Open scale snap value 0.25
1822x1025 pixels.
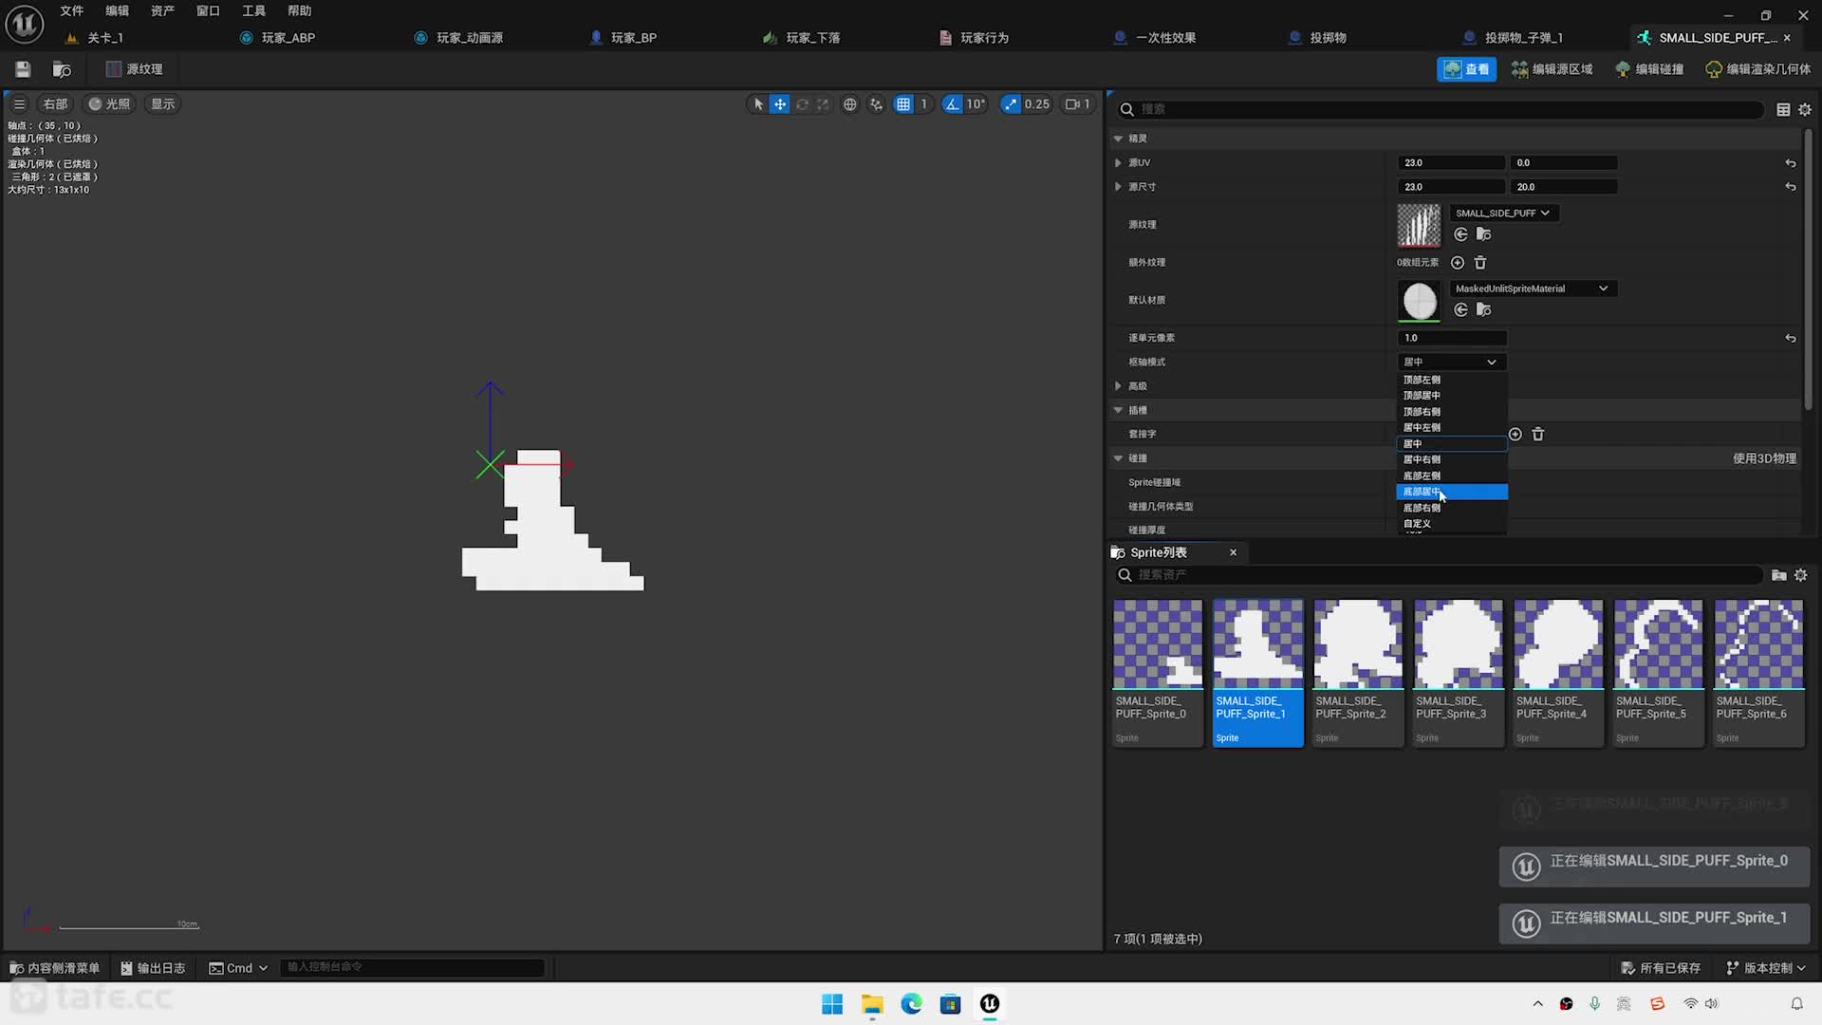(1037, 104)
